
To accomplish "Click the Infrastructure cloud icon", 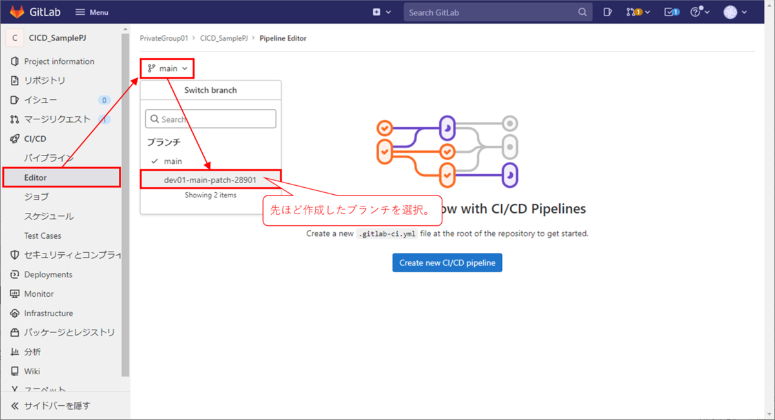I will coord(15,313).
